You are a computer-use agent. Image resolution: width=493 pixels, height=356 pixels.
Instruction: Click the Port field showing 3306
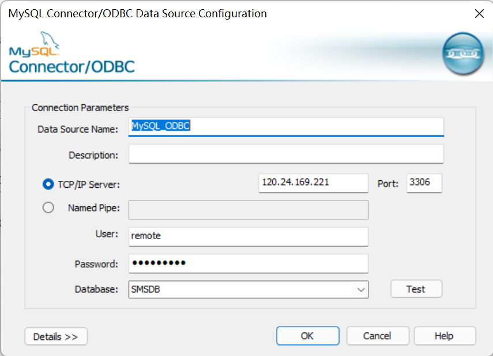[x=424, y=183]
